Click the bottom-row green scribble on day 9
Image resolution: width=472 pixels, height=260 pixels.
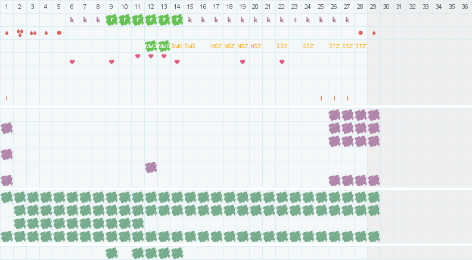click(x=111, y=253)
